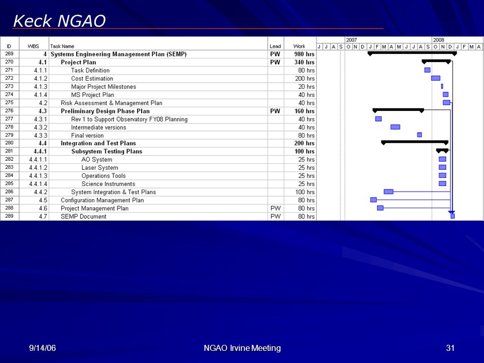484x363 pixels.
Task: Select MS Project Plan task
Action: coord(92,95)
